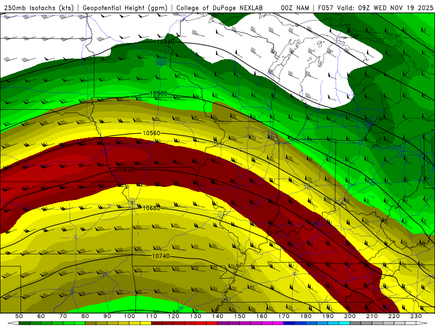Select the dark green swatch after the 50 tick
The image size is (435, 326).
(x=24, y=323)
